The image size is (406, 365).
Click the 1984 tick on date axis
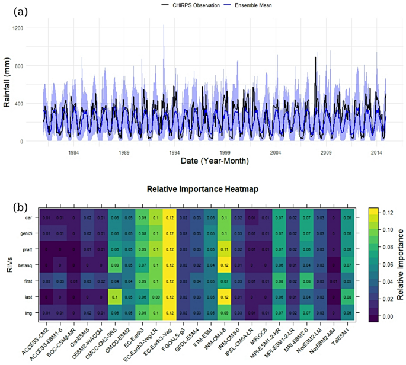click(73, 152)
